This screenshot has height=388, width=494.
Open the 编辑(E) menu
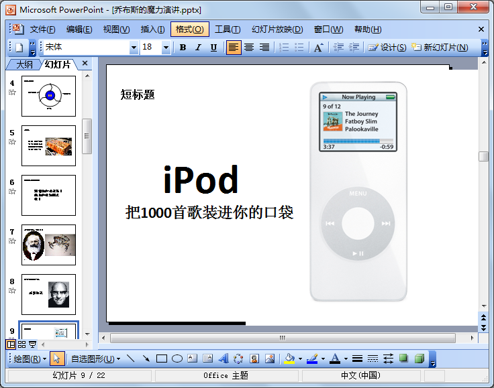79,29
